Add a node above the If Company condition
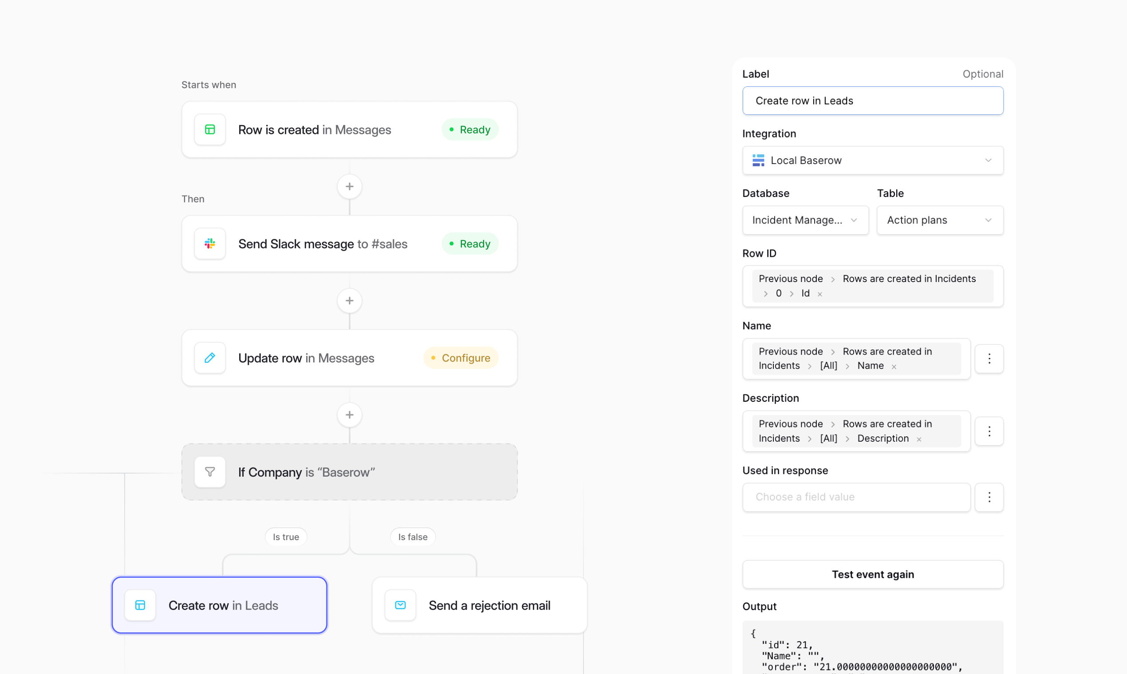Screen dimensions: 1127x674 [x=350, y=414]
